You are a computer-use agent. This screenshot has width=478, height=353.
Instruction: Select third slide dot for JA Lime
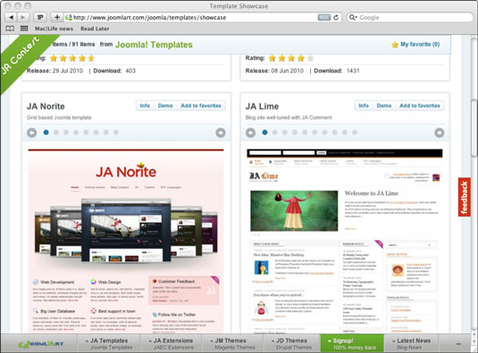285,132
